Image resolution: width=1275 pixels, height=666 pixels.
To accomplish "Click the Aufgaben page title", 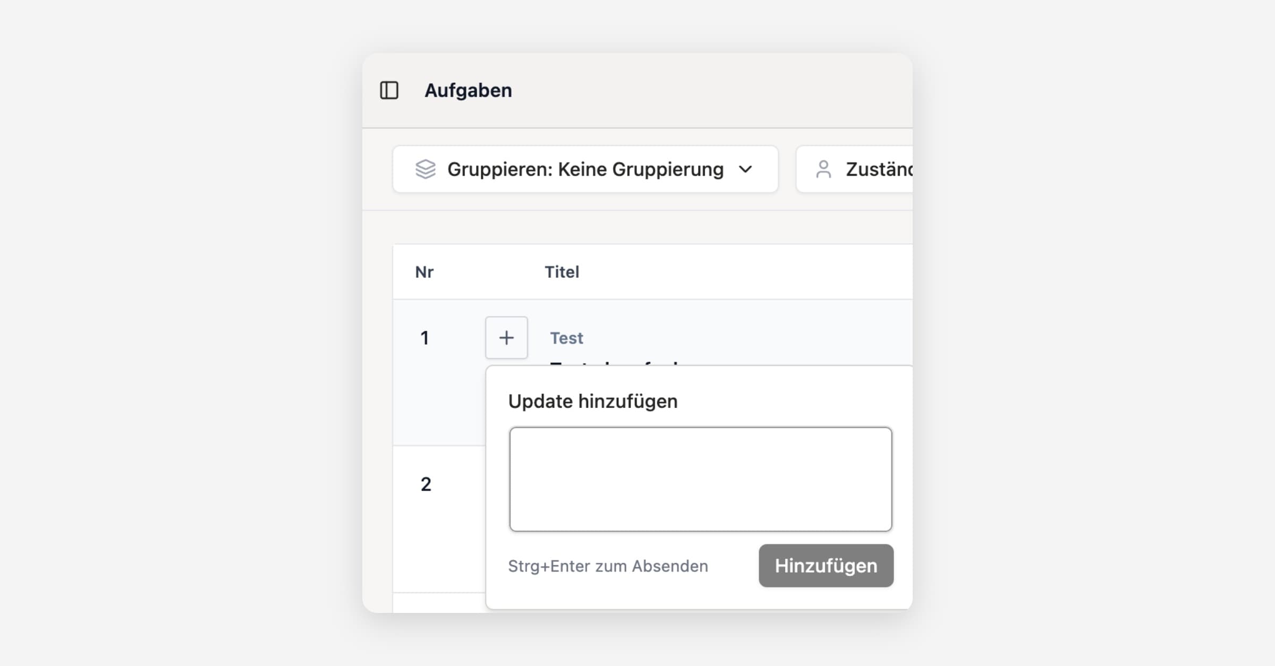I will click(468, 90).
